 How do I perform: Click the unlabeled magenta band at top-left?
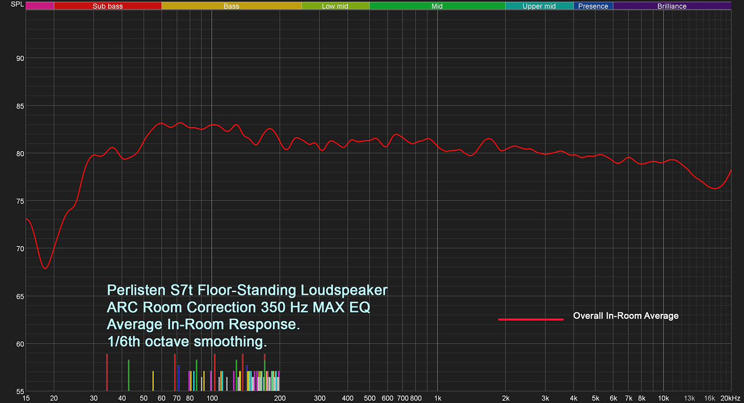(40, 6)
